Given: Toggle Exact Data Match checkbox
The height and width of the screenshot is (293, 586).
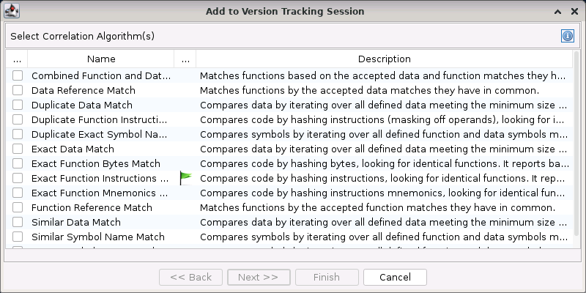Looking at the screenshot, I should tap(17, 149).
